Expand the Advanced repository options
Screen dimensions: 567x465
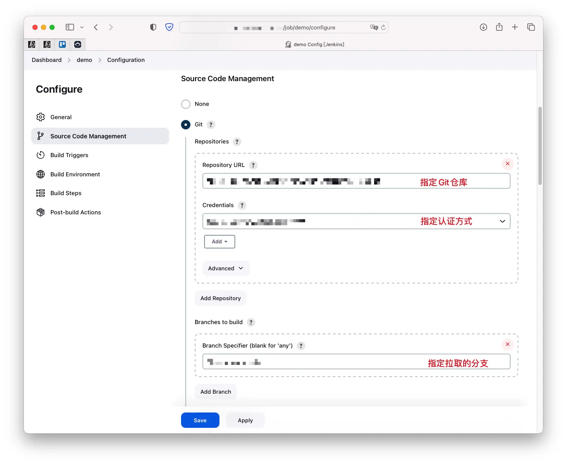225,269
